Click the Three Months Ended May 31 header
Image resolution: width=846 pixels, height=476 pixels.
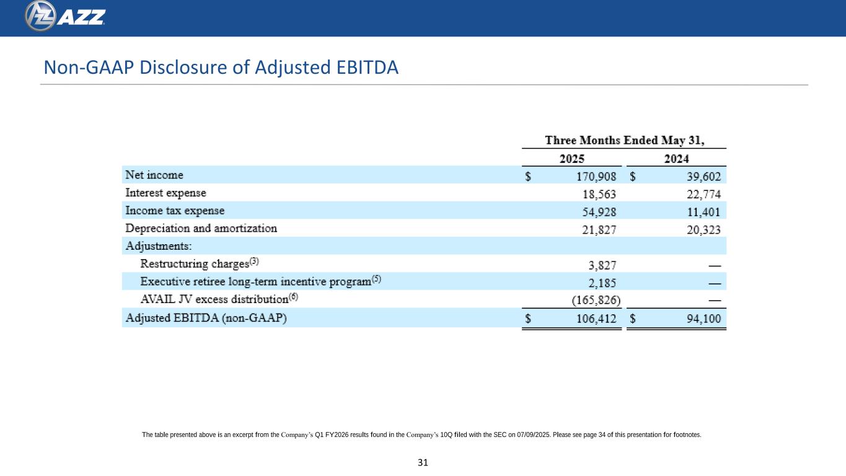pyautogui.click(x=623, y=140)
